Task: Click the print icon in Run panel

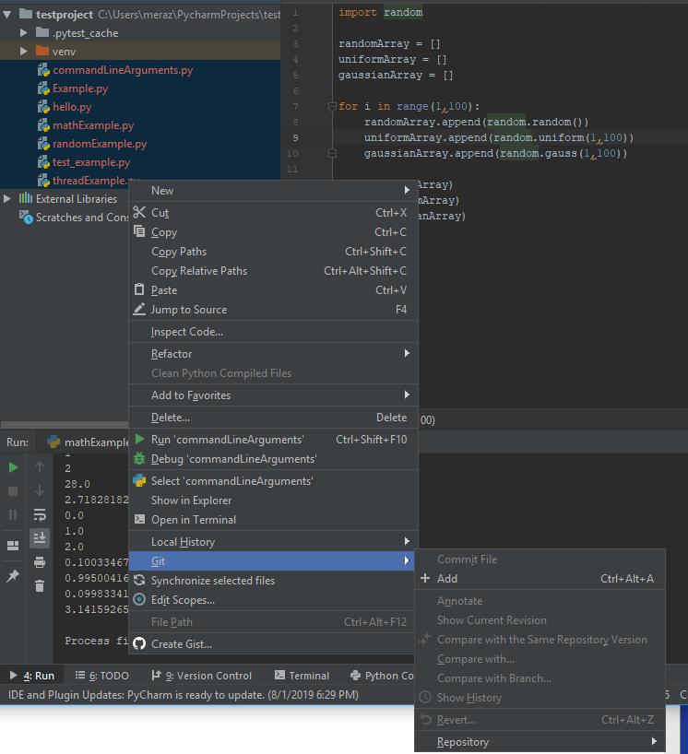Action: click(40, 562)
